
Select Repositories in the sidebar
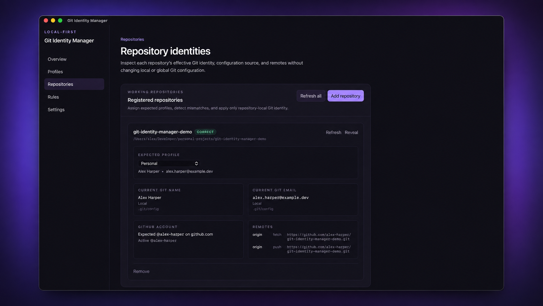pos(74,84)
